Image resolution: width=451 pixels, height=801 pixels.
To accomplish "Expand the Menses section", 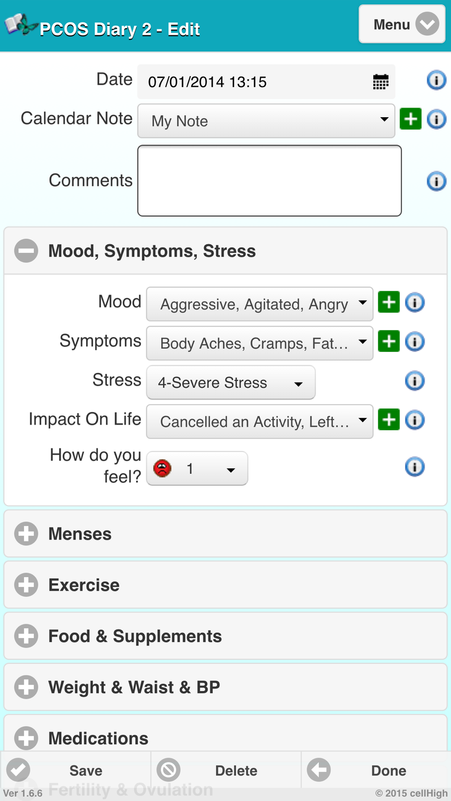I will coord(26,534).
